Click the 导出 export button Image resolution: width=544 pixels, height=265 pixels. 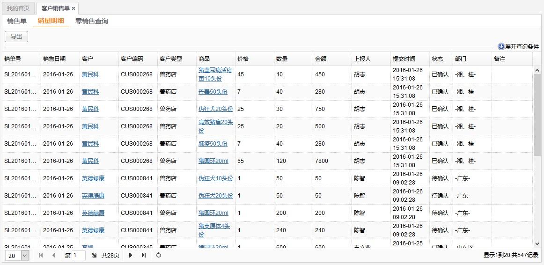16,37
